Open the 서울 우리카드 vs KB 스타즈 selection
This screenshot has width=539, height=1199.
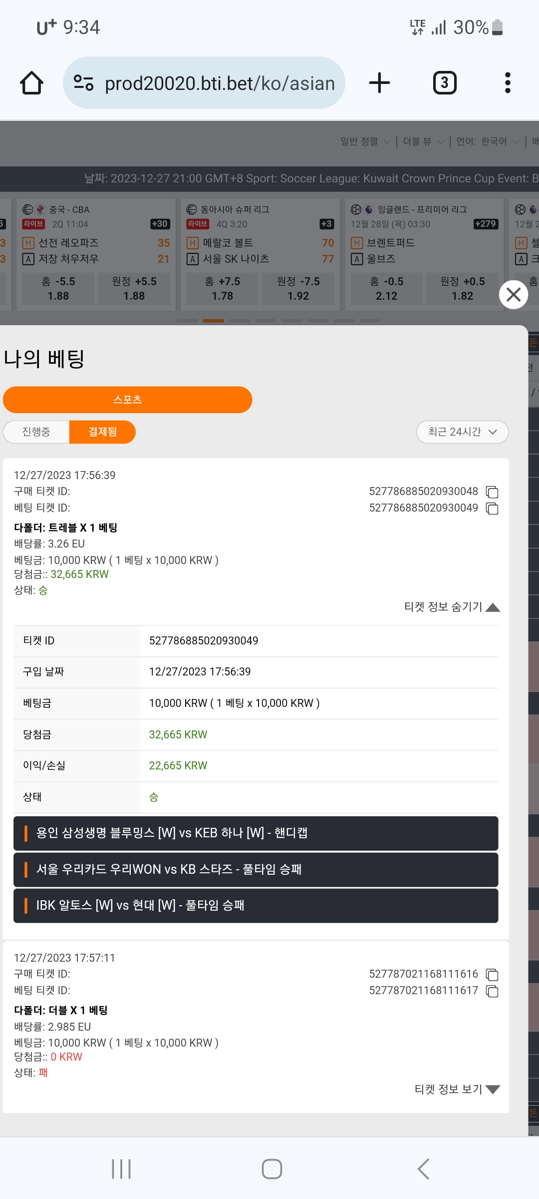coord(256,869)
